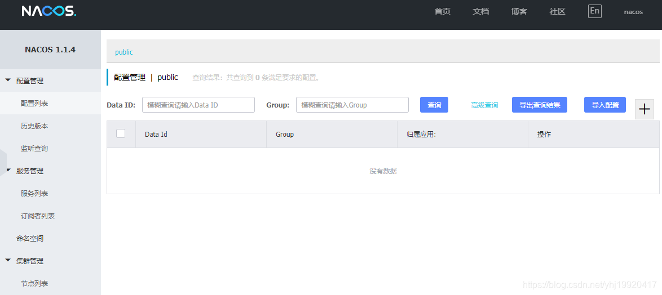Viewport: 662px width, 295px height.
Task: Open the 首页 link in the top navigation
Action: [443, 11]
